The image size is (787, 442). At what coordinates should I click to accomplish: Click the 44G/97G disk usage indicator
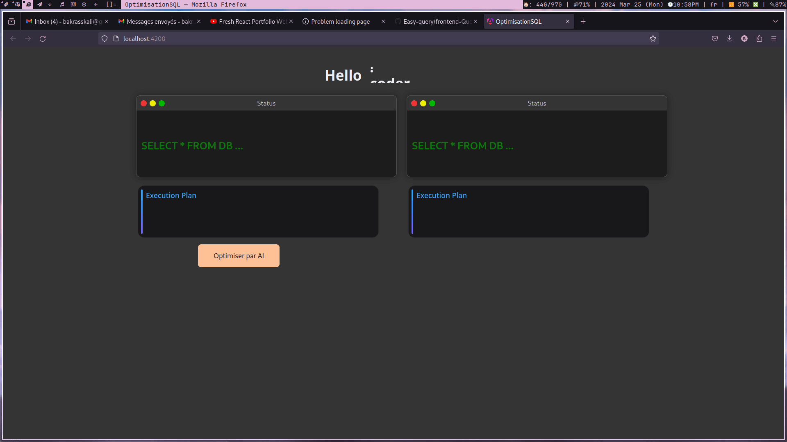tap(543, 5)
